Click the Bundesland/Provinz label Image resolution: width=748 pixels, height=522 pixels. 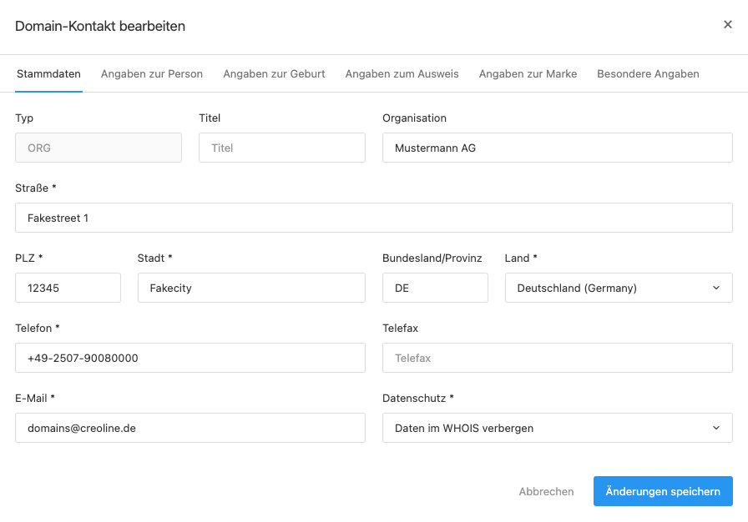tap(432, 258)
